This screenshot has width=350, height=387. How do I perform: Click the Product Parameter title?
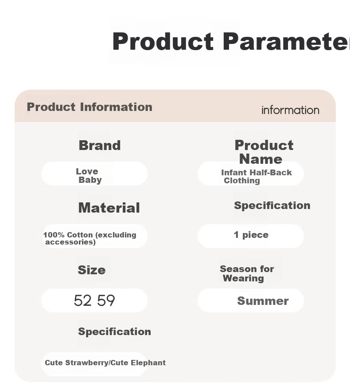pos(231,41)
